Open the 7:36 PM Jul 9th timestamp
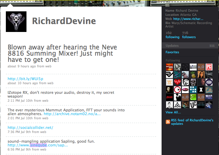The height and width of the screenshot is (155, 219). tap(19, 132)
